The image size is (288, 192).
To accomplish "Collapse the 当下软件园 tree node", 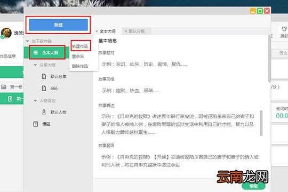I will pos(27,41).
